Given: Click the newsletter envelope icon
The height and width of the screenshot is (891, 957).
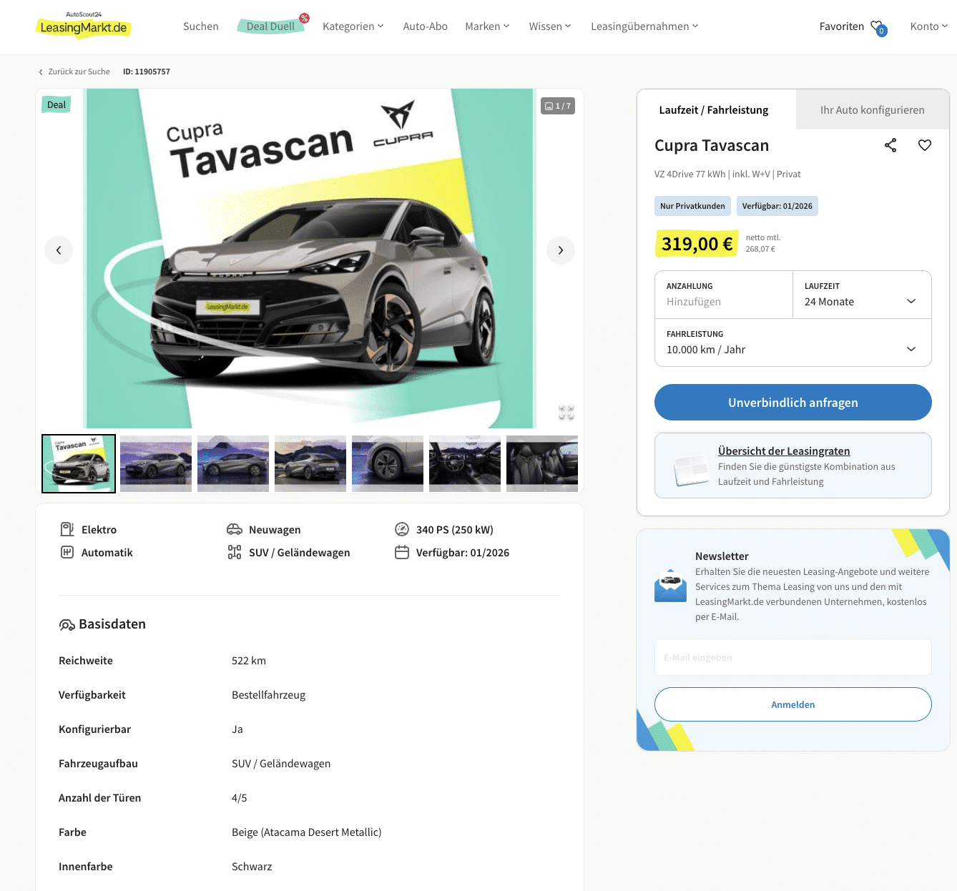Looking at the screenshot, I should pos(670,586).
